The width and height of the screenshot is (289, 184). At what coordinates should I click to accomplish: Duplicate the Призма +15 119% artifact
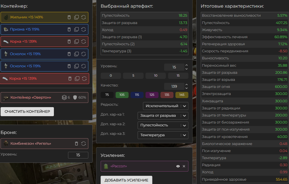pyautogui.click(x=76, y=29)
